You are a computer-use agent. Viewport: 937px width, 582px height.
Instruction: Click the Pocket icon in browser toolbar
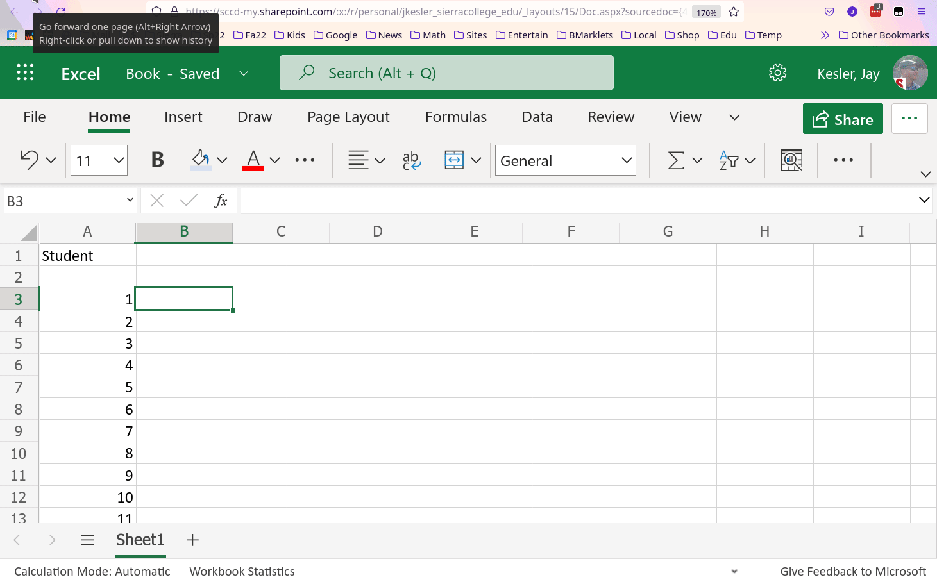(x=829, y=12)
